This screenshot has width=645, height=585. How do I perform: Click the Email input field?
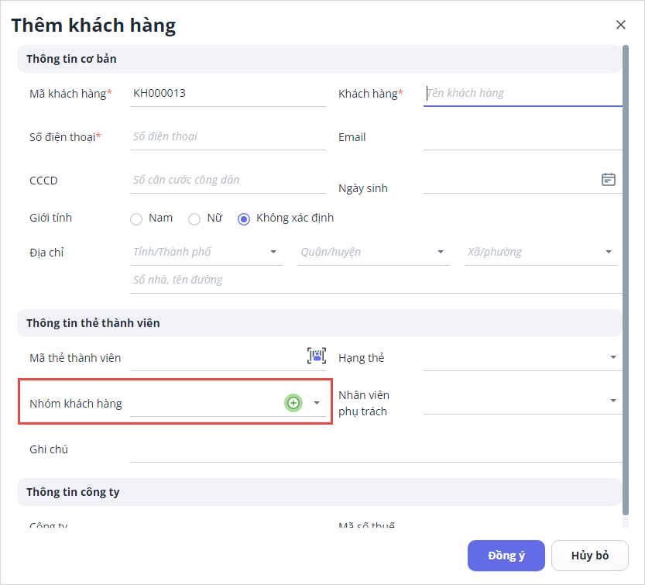pyautogui.click(x=523, y=137)
